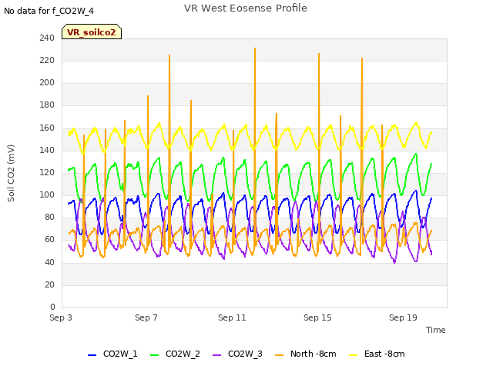Click the purple CO2W_3 legend swatch
The width and height of the screenshot is (493, 369).
(216, 355)
